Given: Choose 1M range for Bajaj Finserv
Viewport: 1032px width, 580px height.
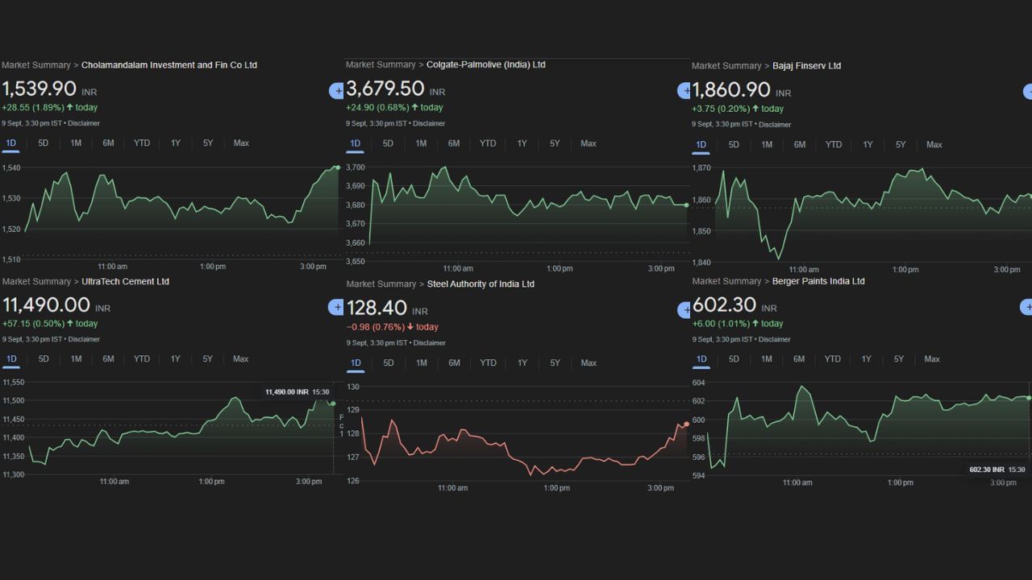Looking at the screenshot, I should 767,145.
